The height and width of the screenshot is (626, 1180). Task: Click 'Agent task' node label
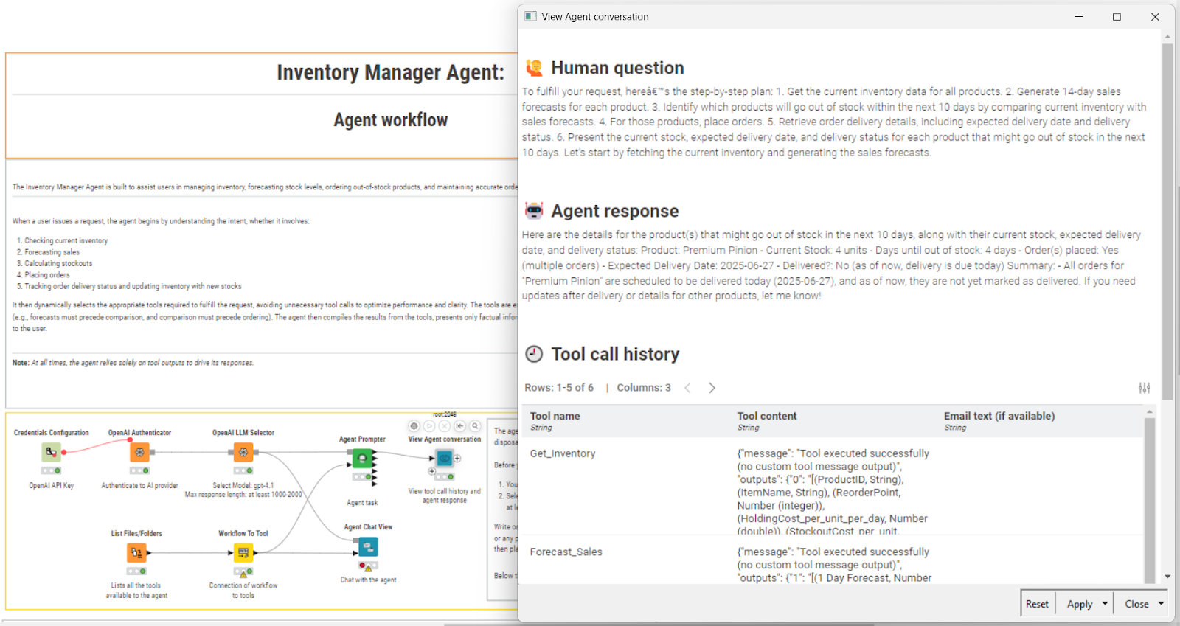click(362, 503)
